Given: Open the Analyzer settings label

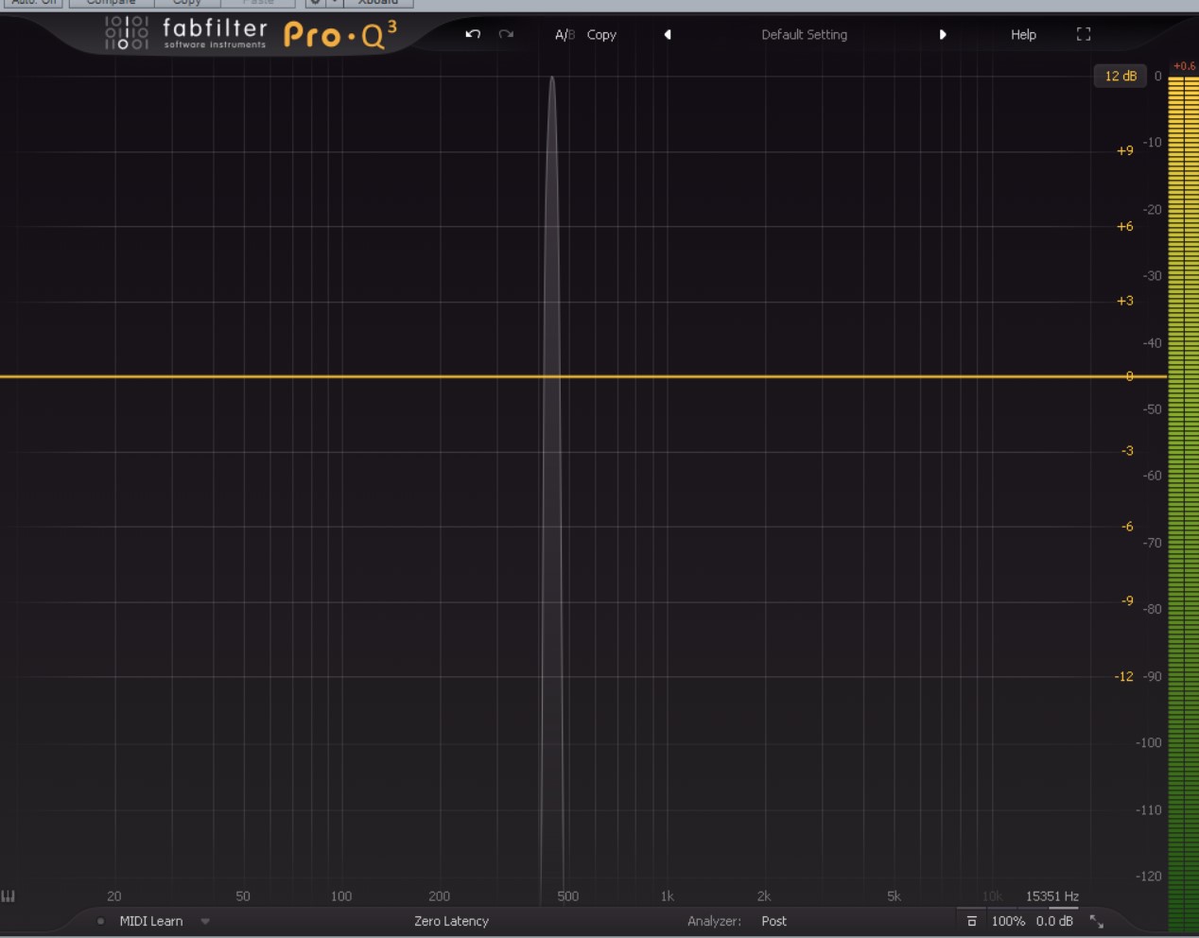Looking at the screenshot, I should coord(714,921).
